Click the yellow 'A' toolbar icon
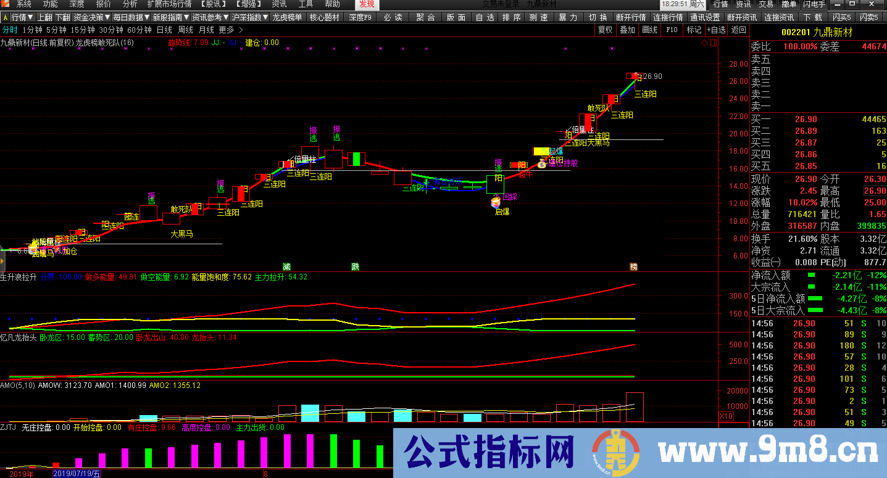887x478 pixels. (x=5, y=17)
